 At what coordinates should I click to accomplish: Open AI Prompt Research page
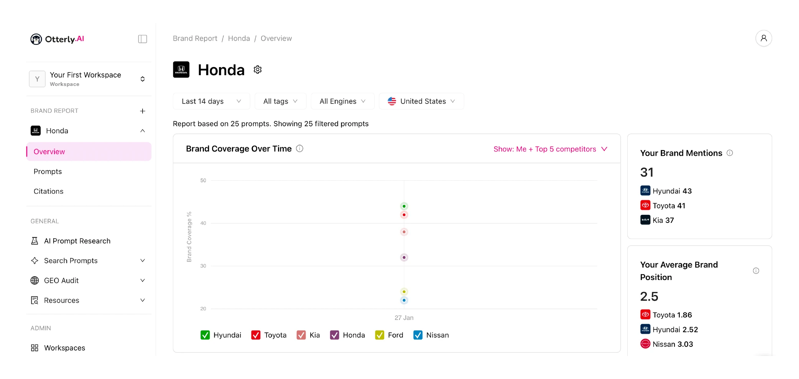77,241
